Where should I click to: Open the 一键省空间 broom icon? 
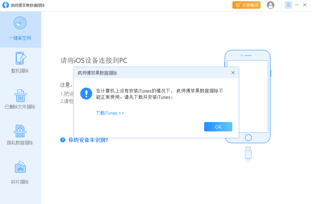tap(20, 23)
